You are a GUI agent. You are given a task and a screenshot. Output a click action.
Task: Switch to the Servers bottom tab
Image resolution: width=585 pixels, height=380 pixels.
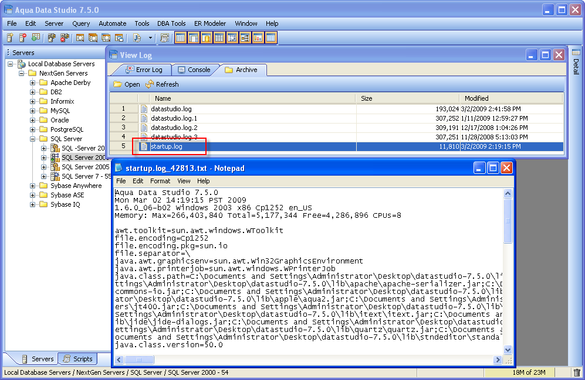pyautogui.click(x=38, y=359)
